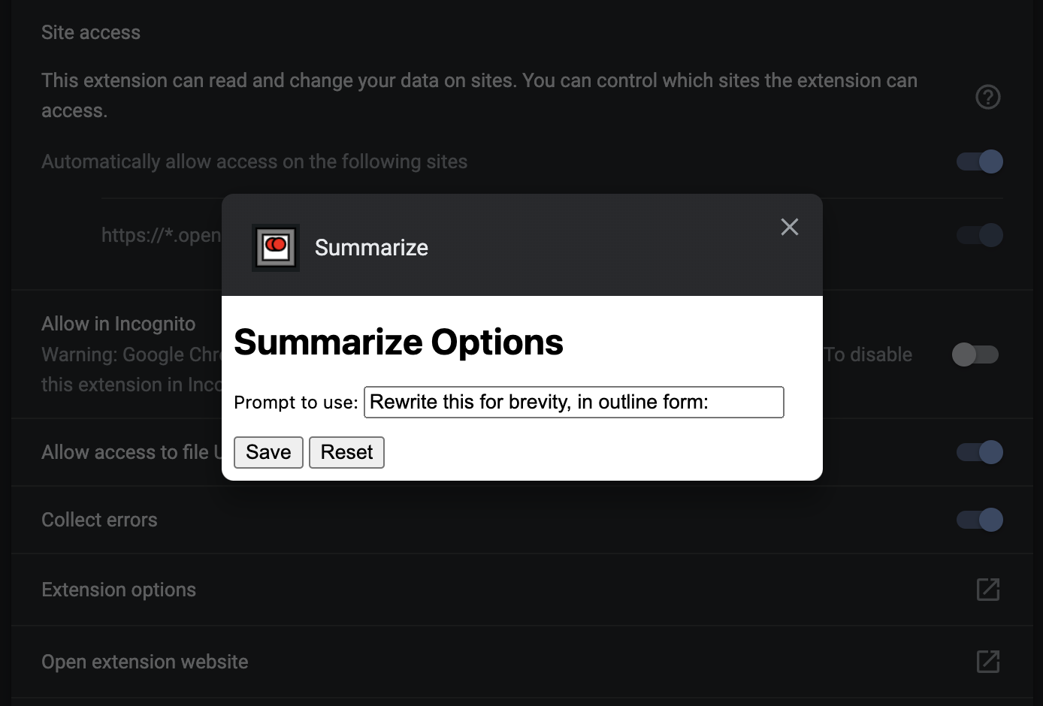Viewport: 1043px width, 706px height.
Task: Click the Summarize Options heading
Action: click(x=398, y=342)
